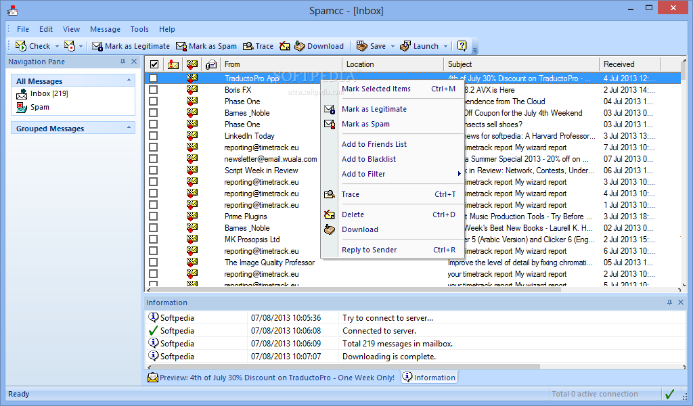Open the Edit menu
This screenshot has height=406, width=693.
pyautogui.click(x=46, y=29)
